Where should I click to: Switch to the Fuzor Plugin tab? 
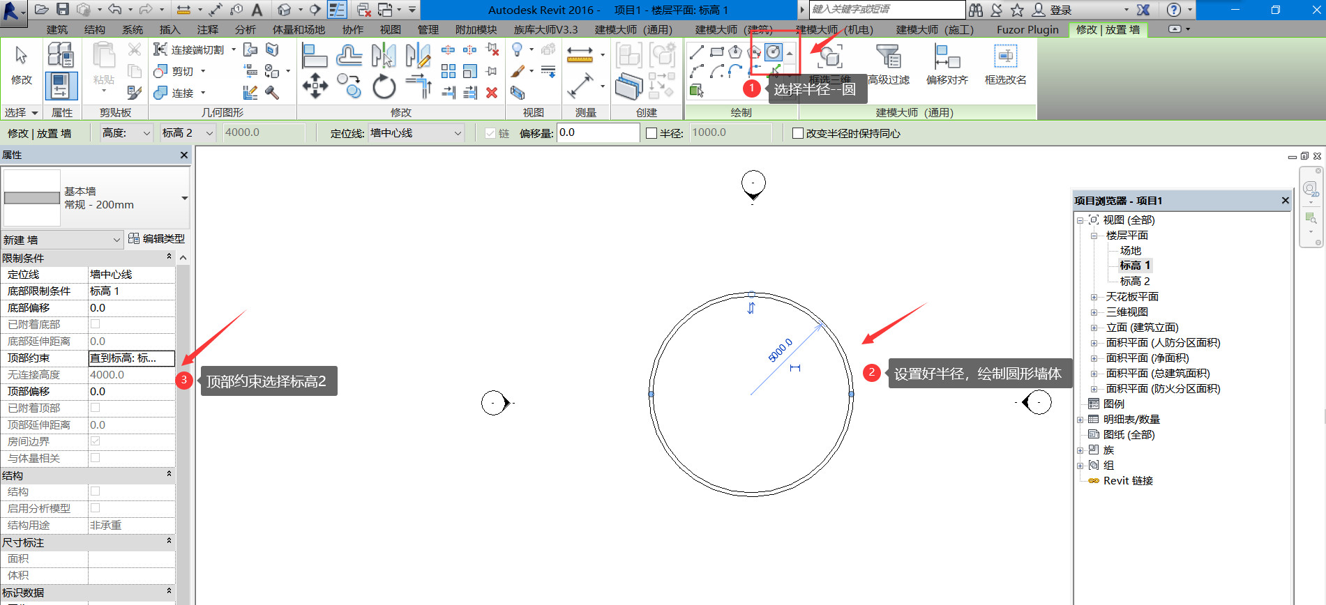(1027, 30)
